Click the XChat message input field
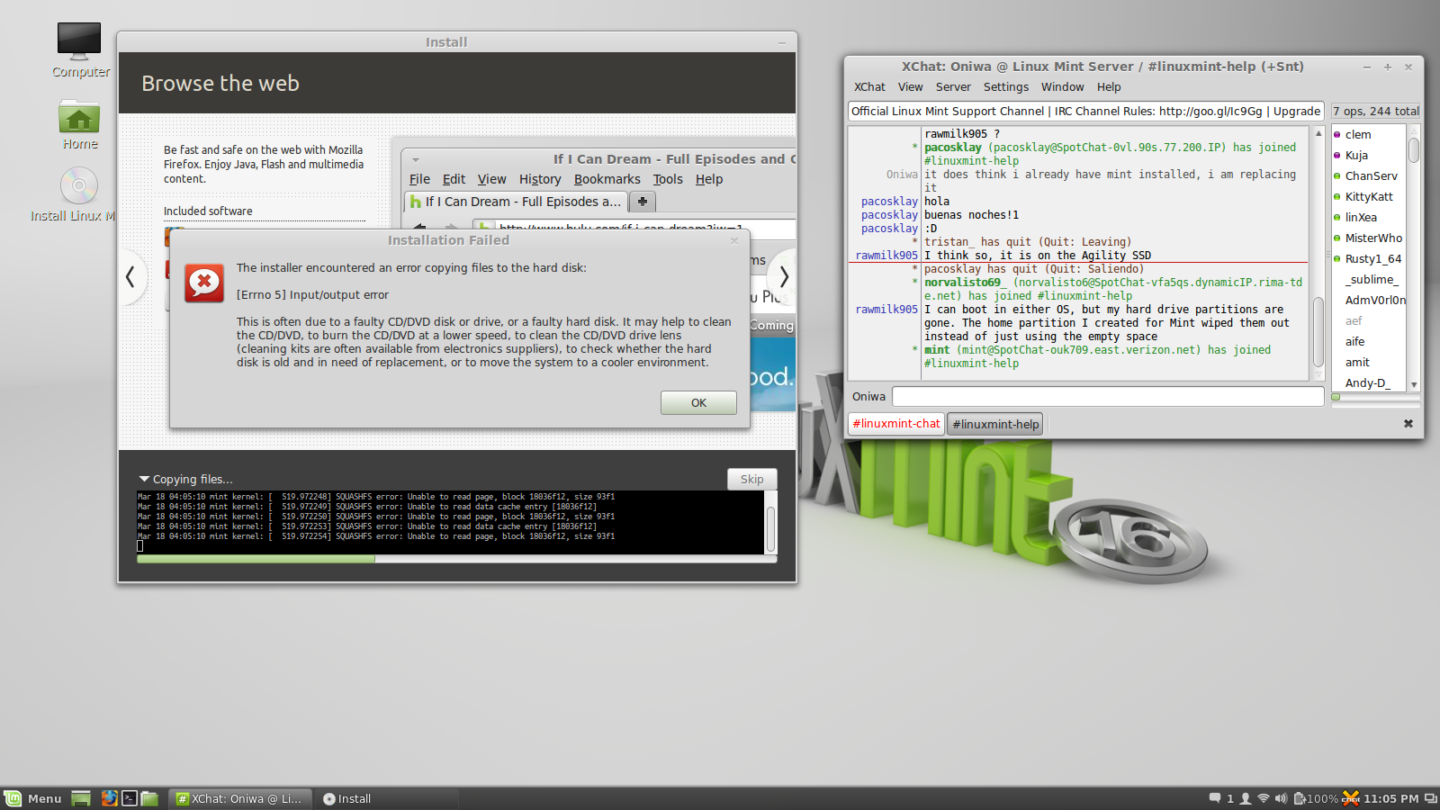The width and height of the screenshot is (1440, 810). (x=1108, y=396)
